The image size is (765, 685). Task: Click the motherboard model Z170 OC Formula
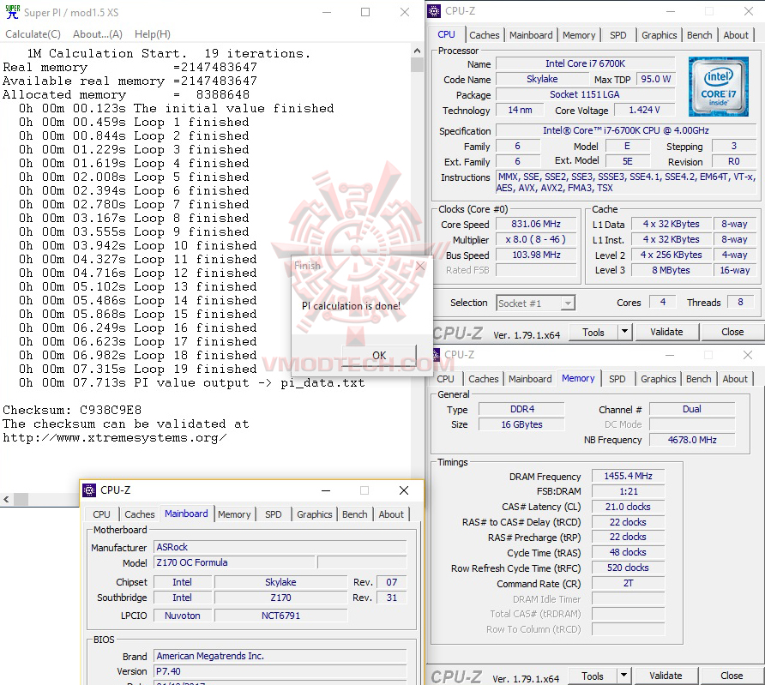[234, 562]
